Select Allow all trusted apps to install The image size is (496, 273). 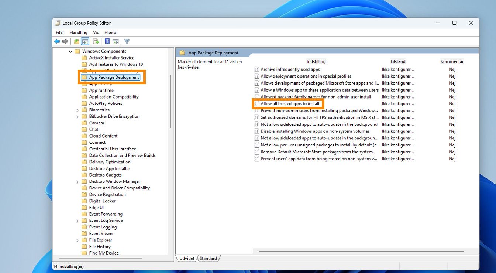[290, 104]
